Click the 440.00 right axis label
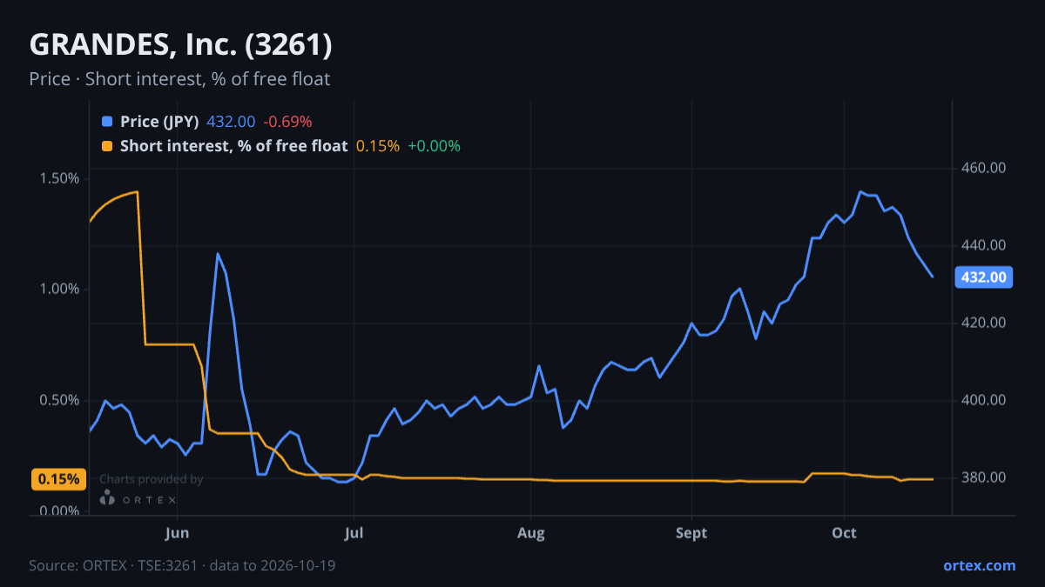The height and width of the screenshot is (587, 1045). click(x=984, y=245)
